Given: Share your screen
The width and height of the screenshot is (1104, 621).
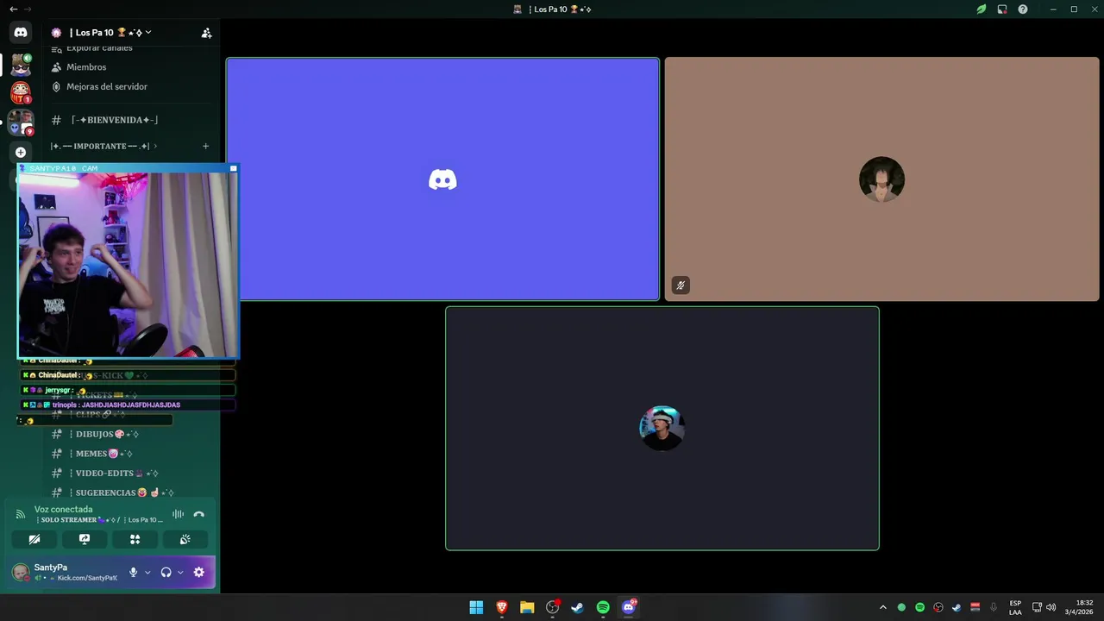Looking at the screenshot, I should (x=85, y=539).
